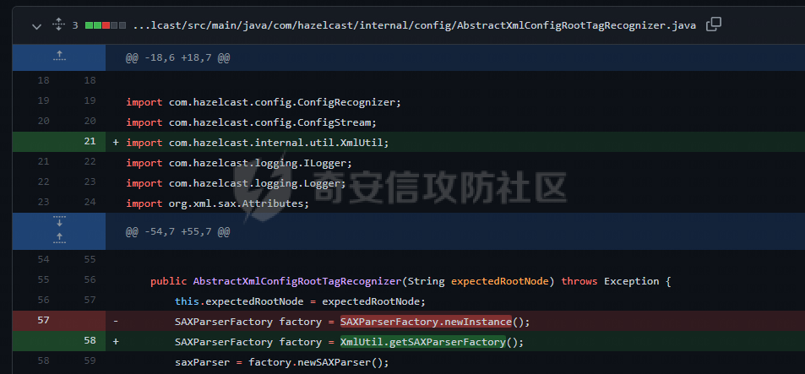Click the import ConfigRecognizer line

(x=264, y=102)
